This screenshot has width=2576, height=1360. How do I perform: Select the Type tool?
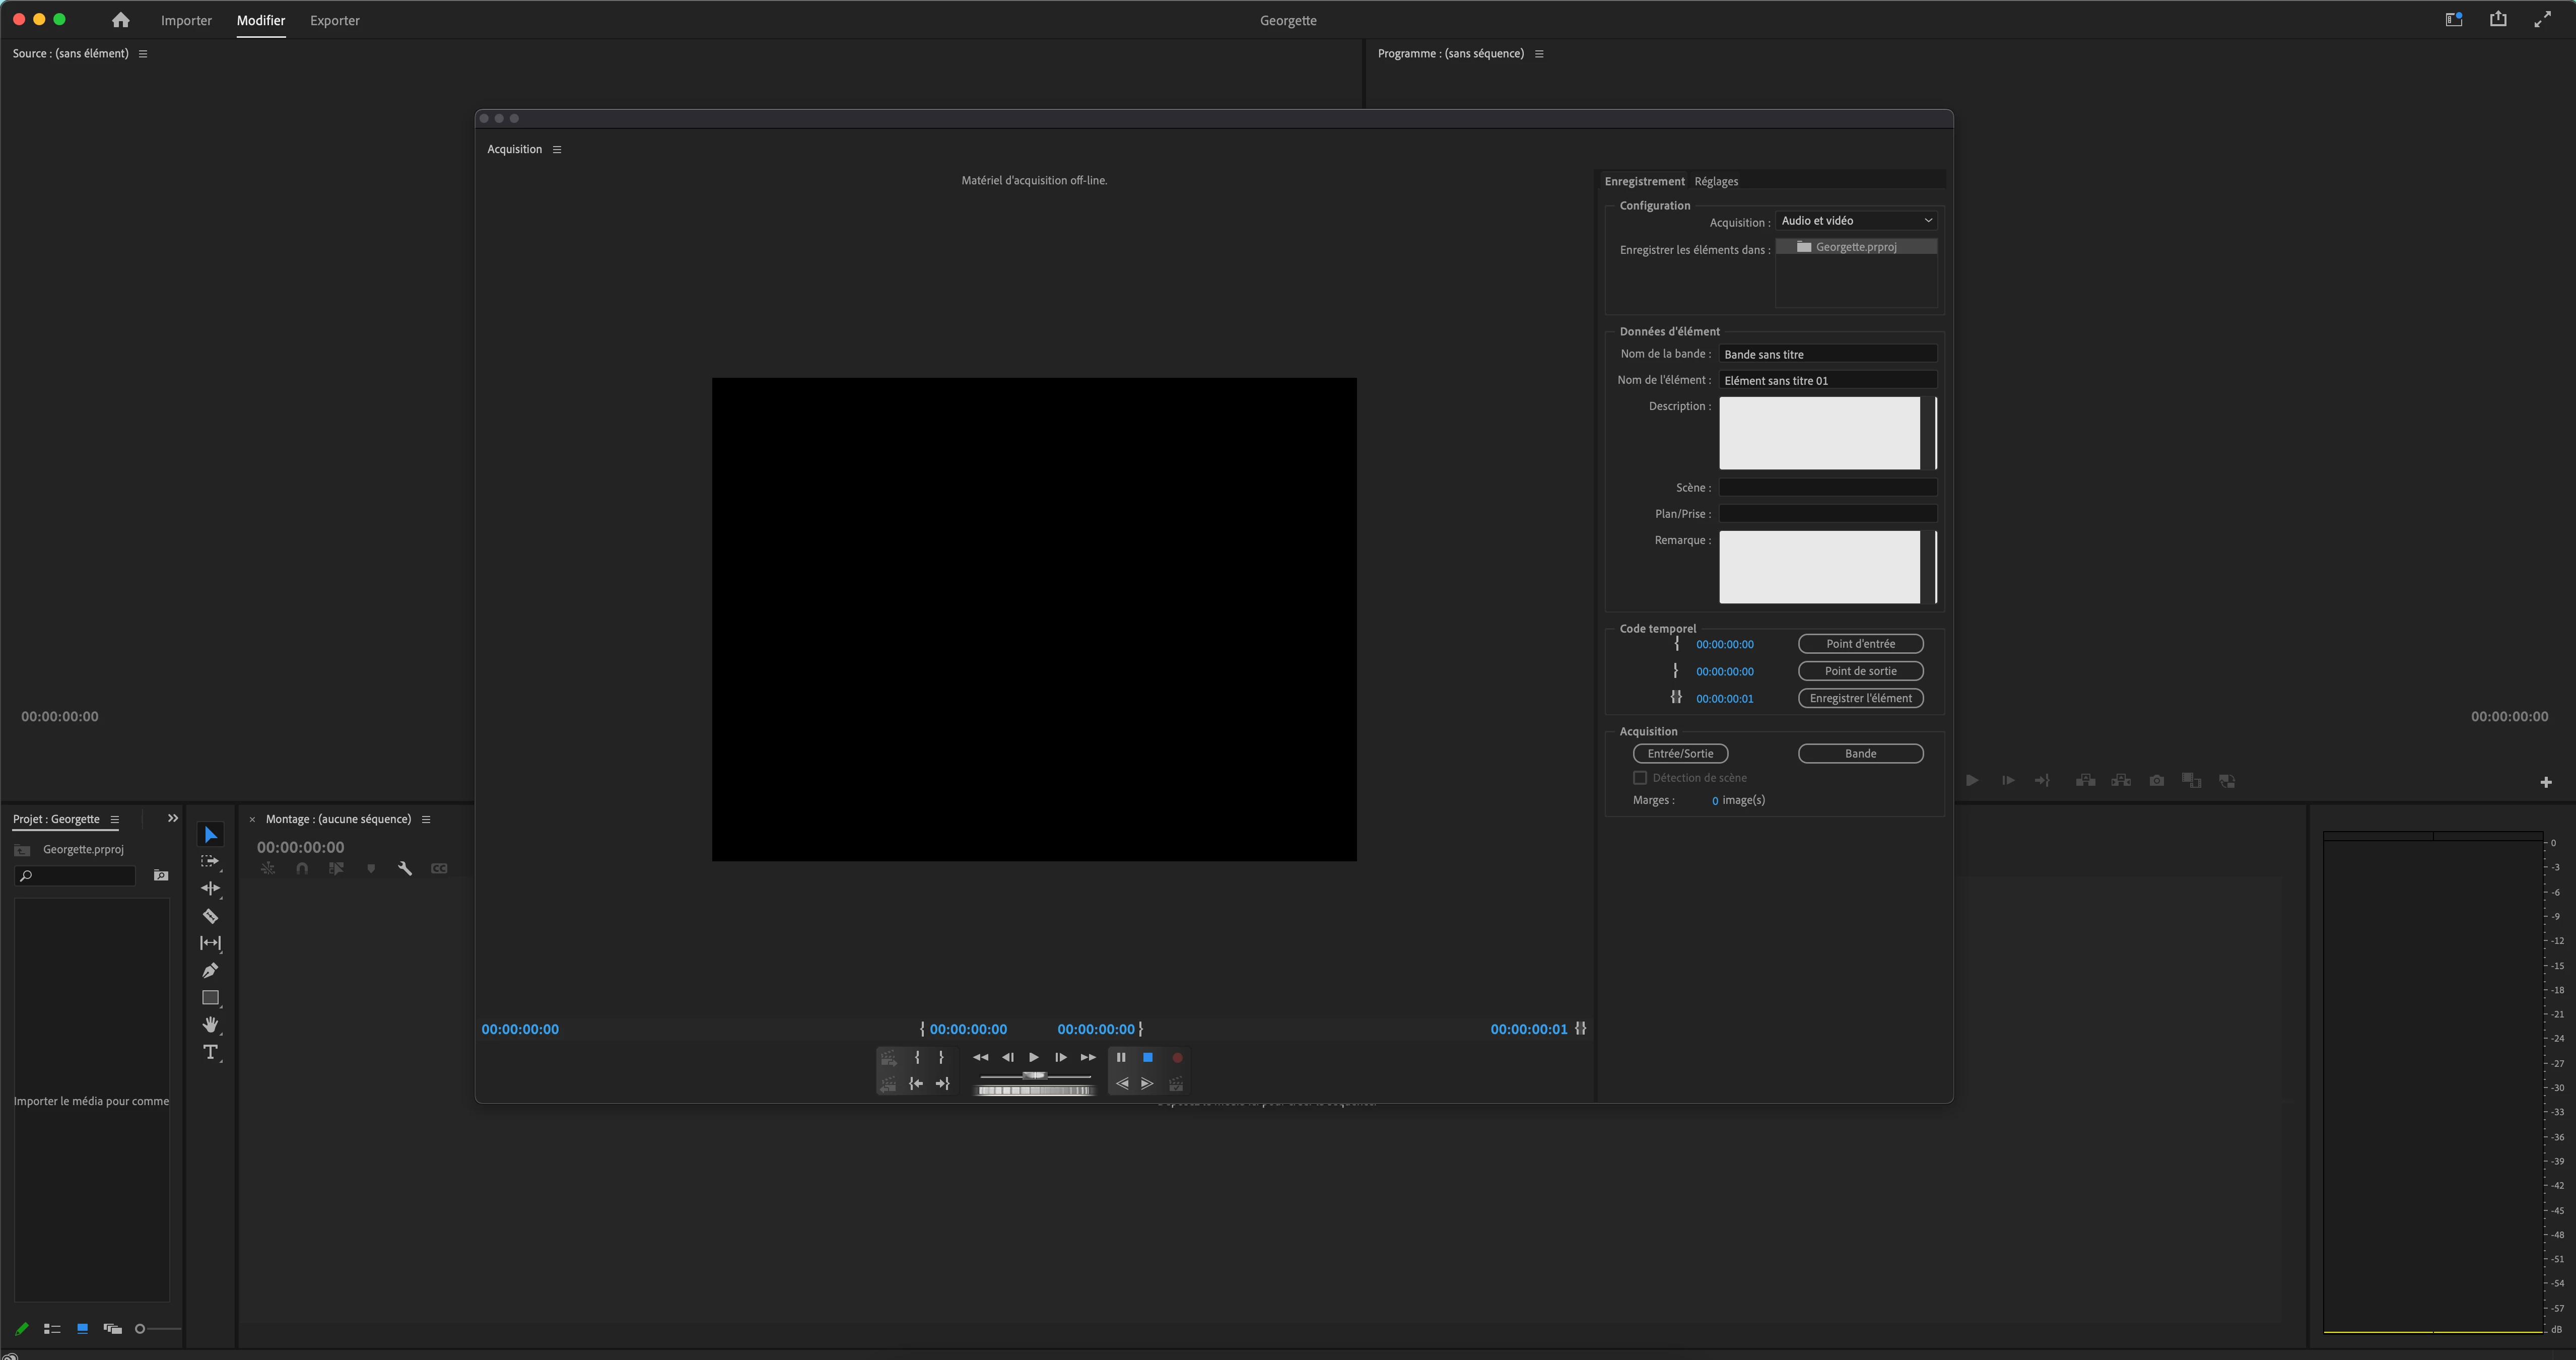(210, 1052)
